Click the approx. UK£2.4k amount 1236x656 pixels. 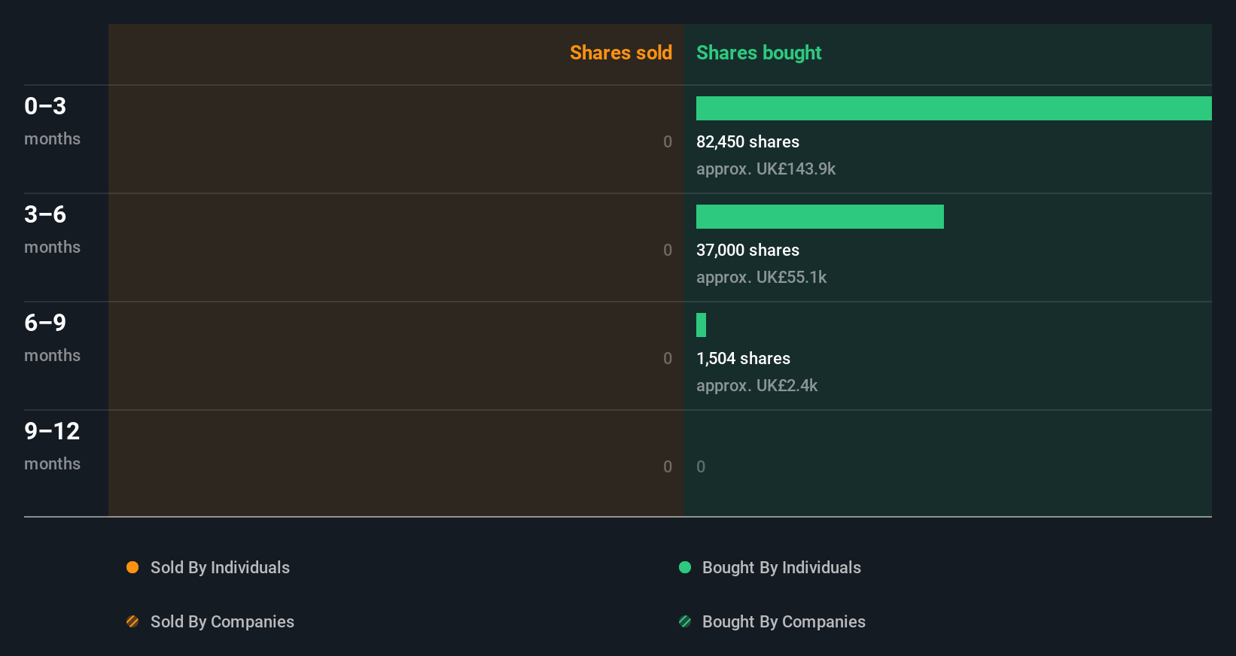pyautogui.click(x=757, y=385)
